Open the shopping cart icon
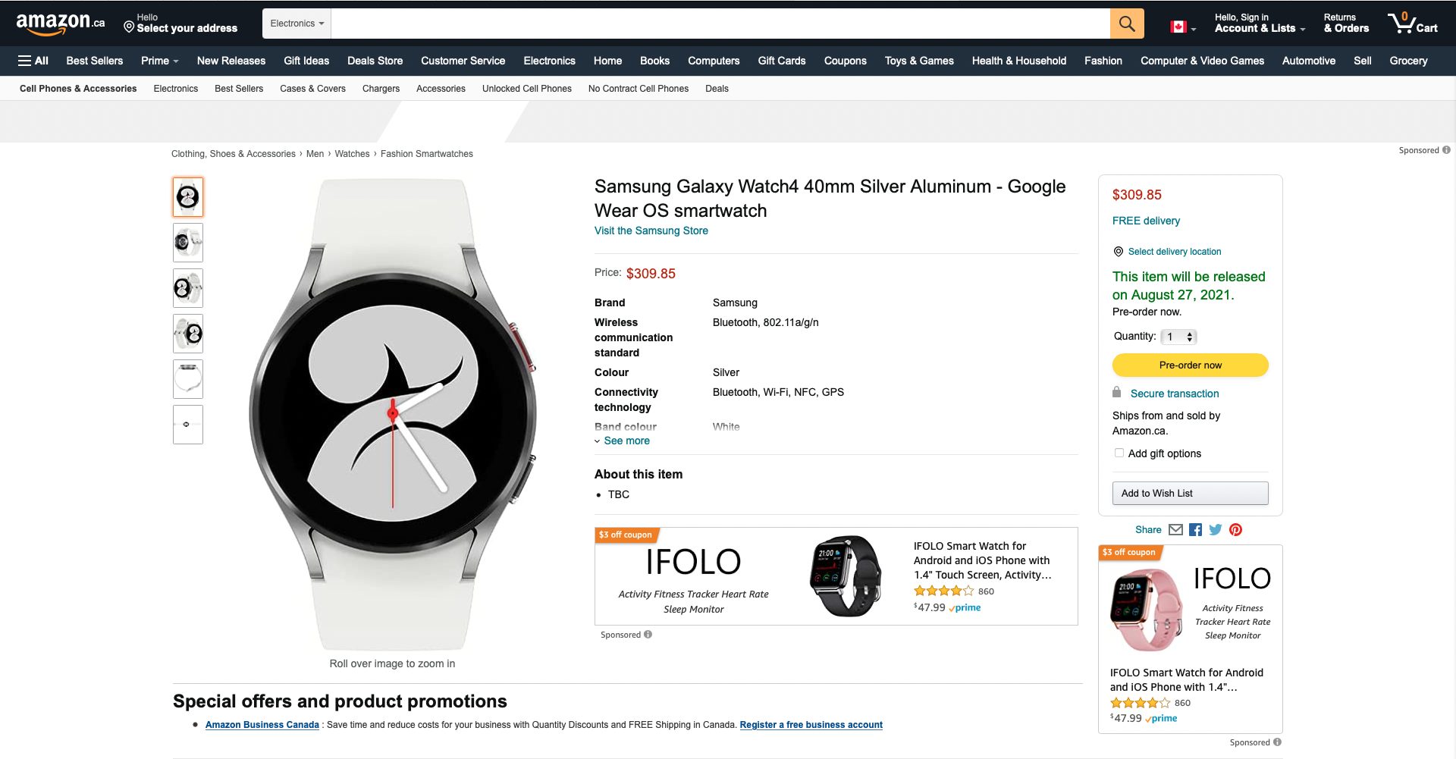 (1412, 23)
